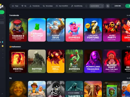Image resolution: width=130 pixels, height=97 pixels.
Task: Click the blue lightning icon in sidebar
Action: point(2,42)
